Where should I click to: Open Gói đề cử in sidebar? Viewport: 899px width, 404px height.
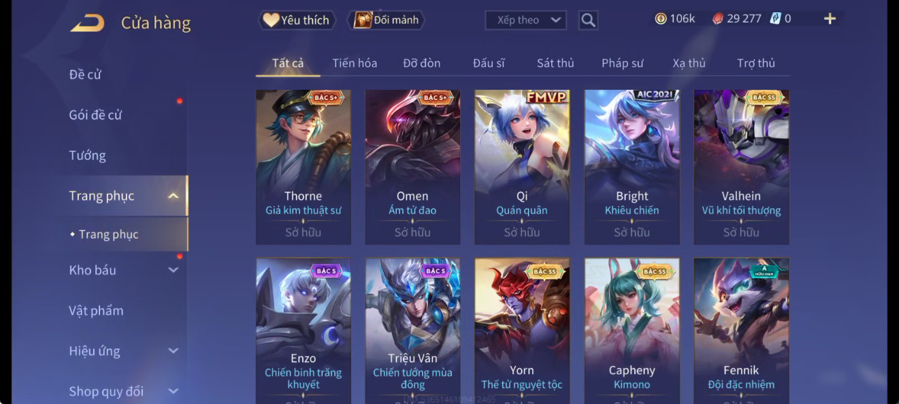point(95,115)
